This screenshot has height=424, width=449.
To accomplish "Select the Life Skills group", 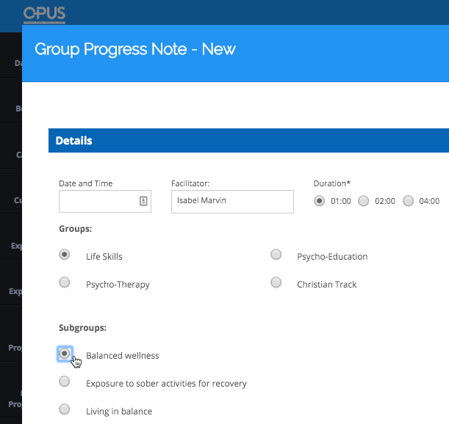I will pos(65,255).
